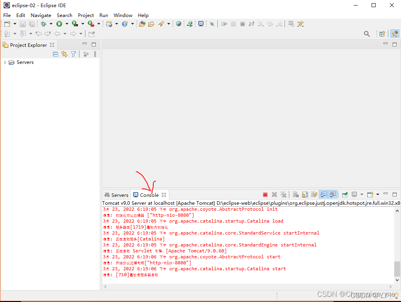
Task: Click the green Run button icon
Action: (59, 24)
